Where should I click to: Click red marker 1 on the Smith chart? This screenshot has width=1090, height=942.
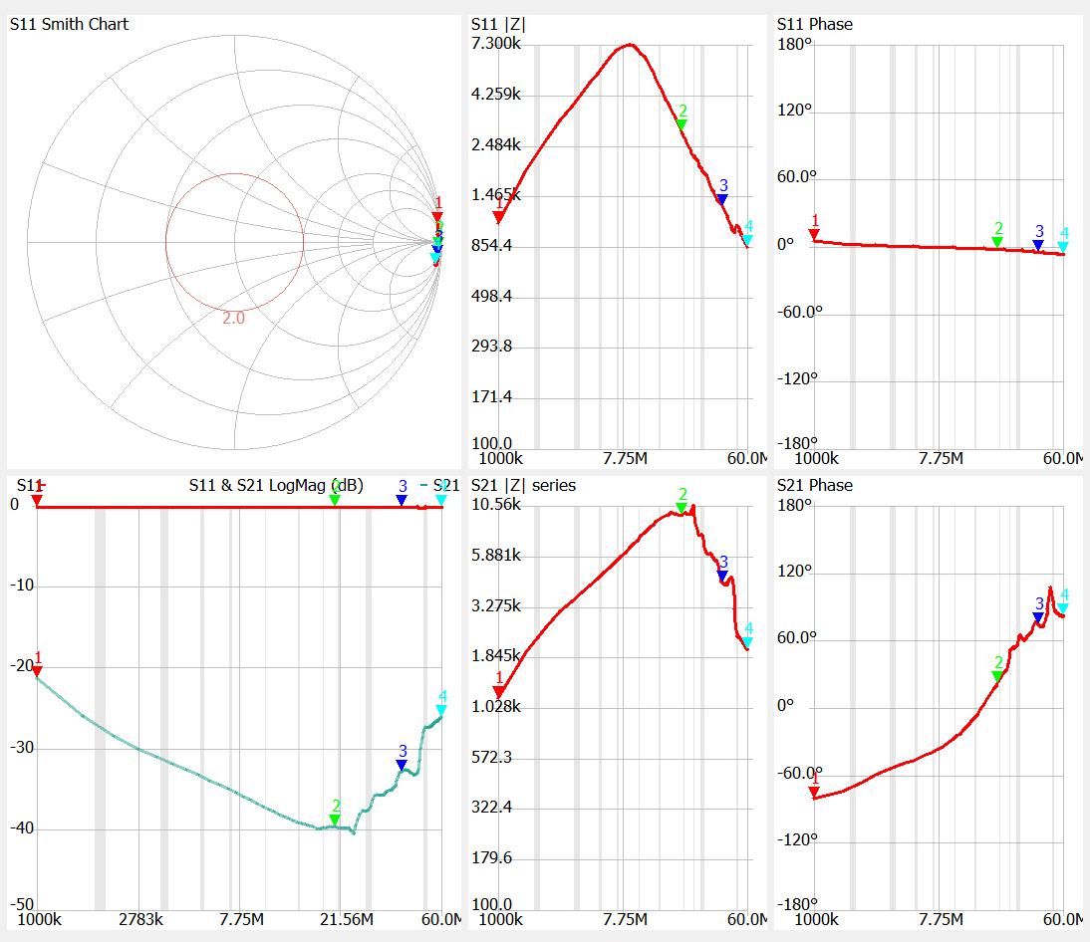click(437, 216)
